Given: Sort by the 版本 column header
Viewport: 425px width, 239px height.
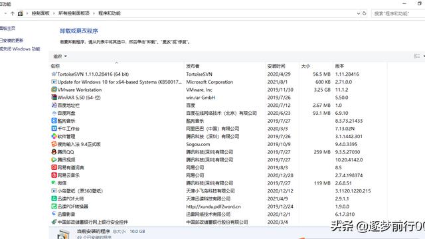Looking at the screenshot, I should coord(339,66).
